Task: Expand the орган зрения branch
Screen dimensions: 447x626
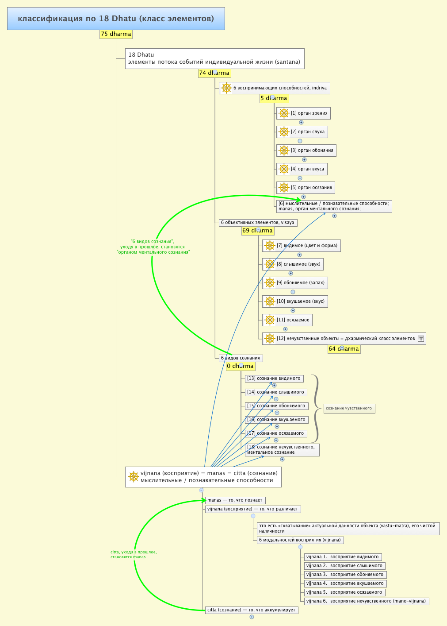Action: coord(301,123)
